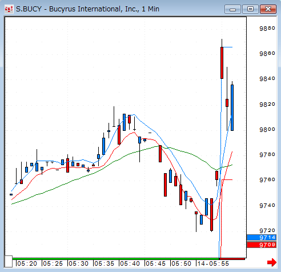Image resolution: width=281 pixels, height=272 pixels.
Task: Click the 9880 price axis label
Action: tap(267, 29)
